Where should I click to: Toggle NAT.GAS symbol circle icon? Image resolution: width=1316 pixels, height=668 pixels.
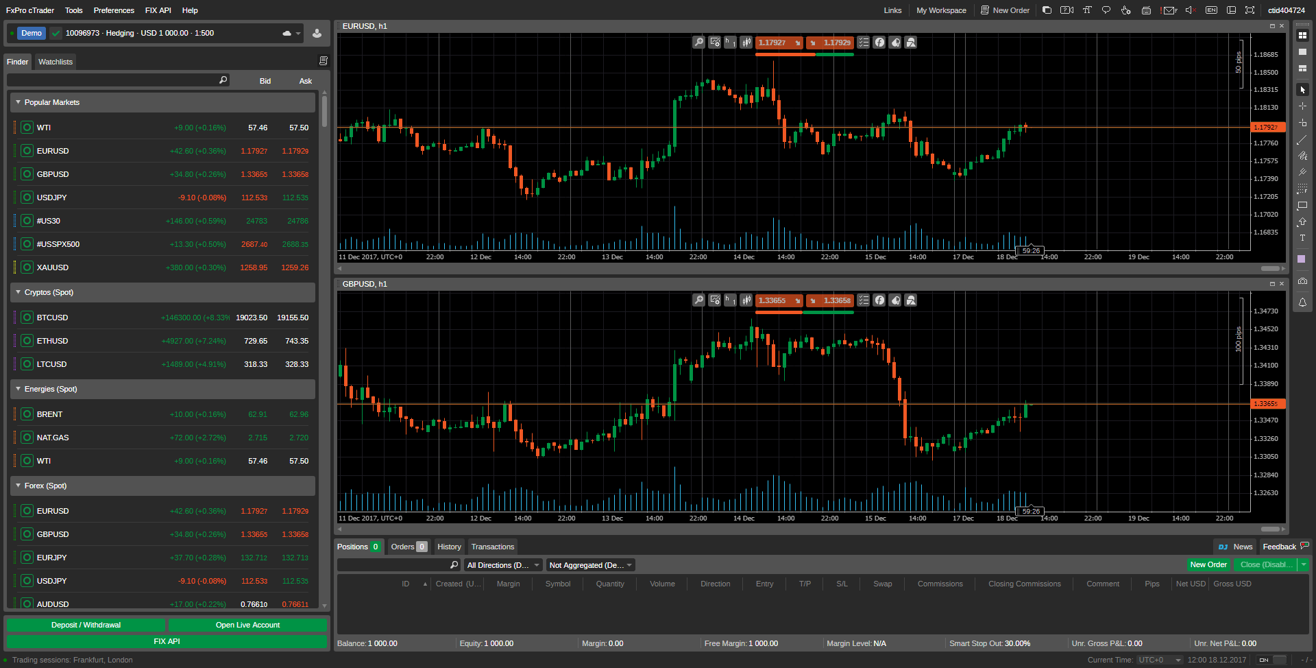pyautogui.click(x=27, y=438)
